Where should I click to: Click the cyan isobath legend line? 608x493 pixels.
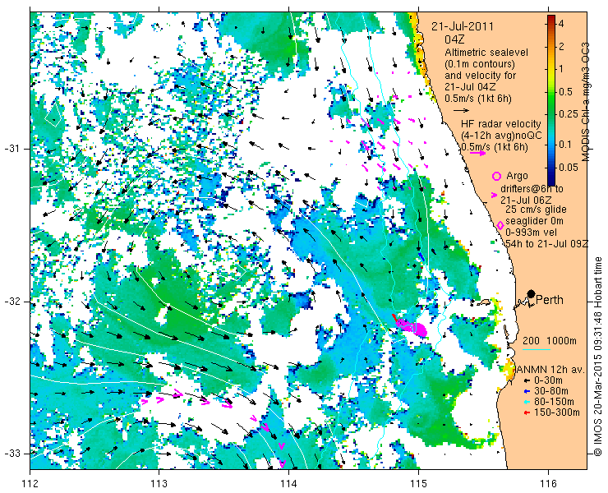click(x=537, y=350)
